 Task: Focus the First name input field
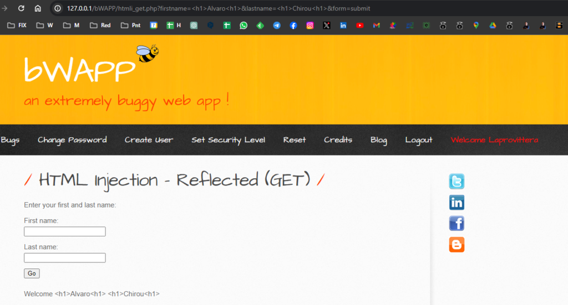coord(65,231)
